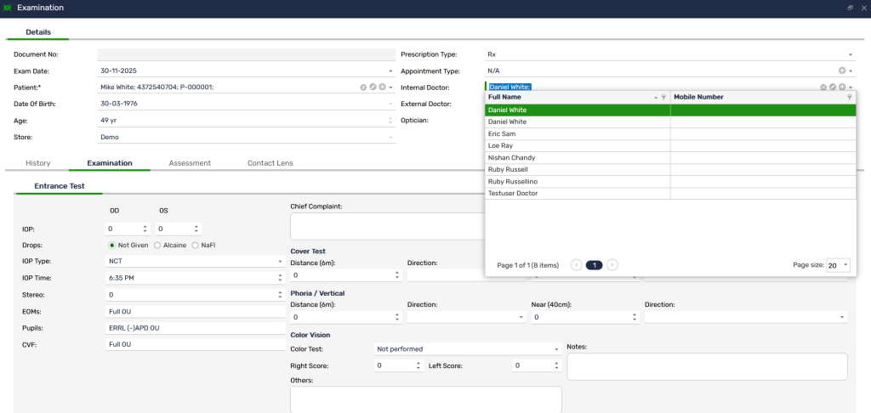Open the Page size dropdown
871x413 pixels.
tap(845, 265)
